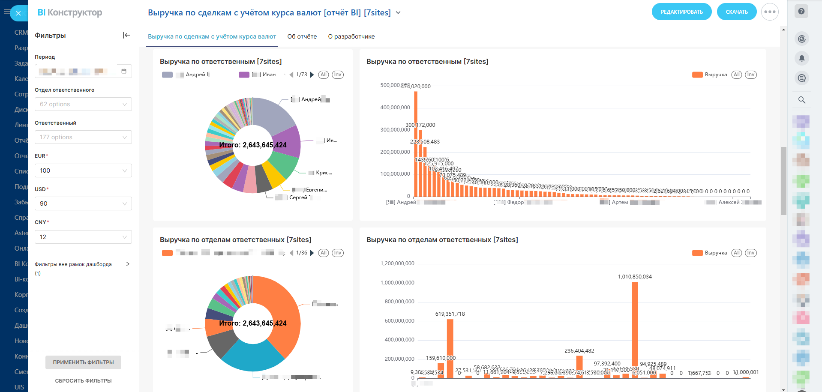
Task: Open the calendar icon in the Период field
Action: tap(124, 71)
